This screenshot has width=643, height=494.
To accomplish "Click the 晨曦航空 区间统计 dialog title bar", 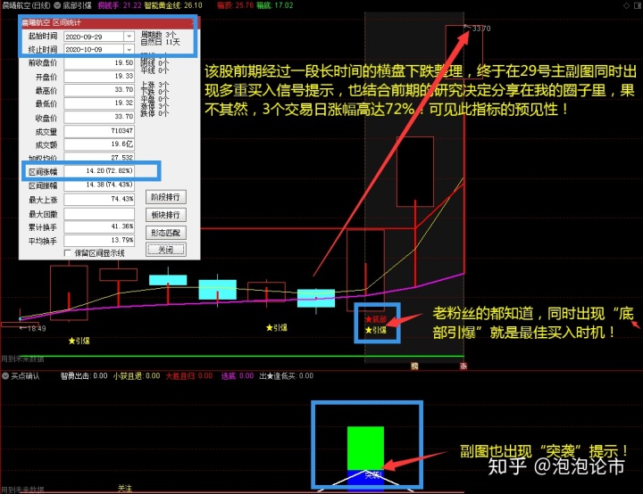I will pyautogui.click(x=108, y=23).
